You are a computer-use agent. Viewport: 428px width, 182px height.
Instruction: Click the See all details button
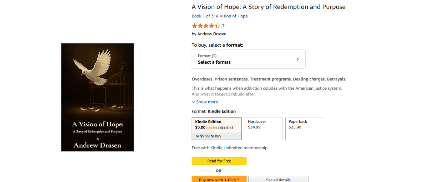point(278,180)
